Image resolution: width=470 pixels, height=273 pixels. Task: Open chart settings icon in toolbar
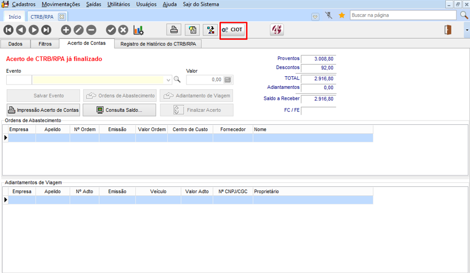point(138,30)
